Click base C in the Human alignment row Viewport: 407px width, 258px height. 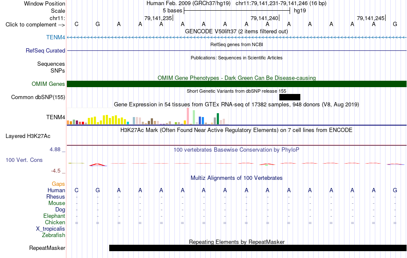click(x=76, y=190)
